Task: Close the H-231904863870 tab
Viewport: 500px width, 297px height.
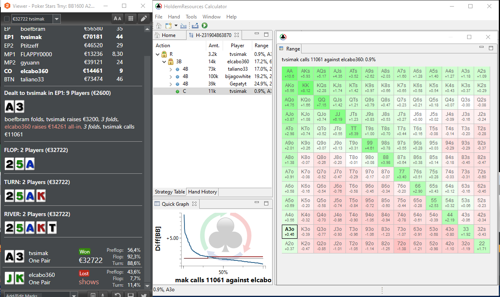Action: (237, 35)
